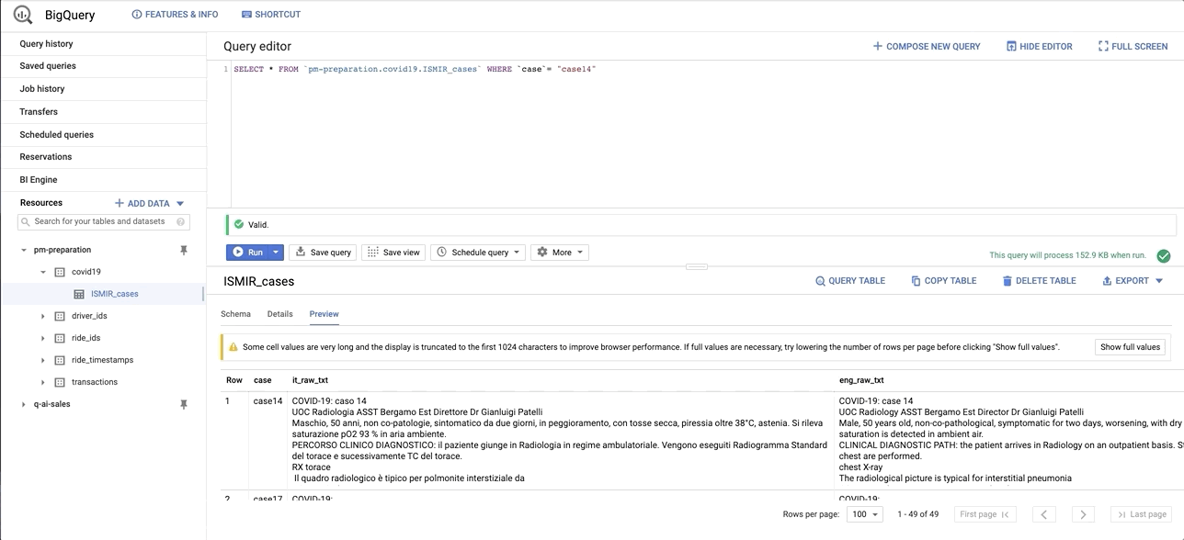
Task: Click Show full values button
Action: [x=1130, y=347]
